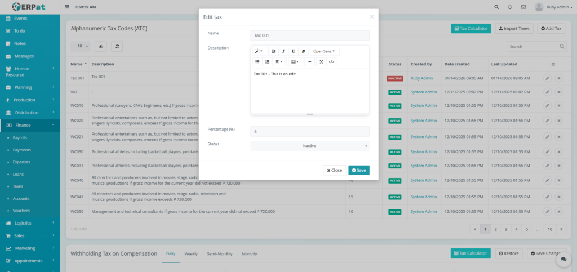Image resolution: width=577 pixels, height=272 pixels.
Task: Open the magic wand style dropdown
Action: pos(259,51)
